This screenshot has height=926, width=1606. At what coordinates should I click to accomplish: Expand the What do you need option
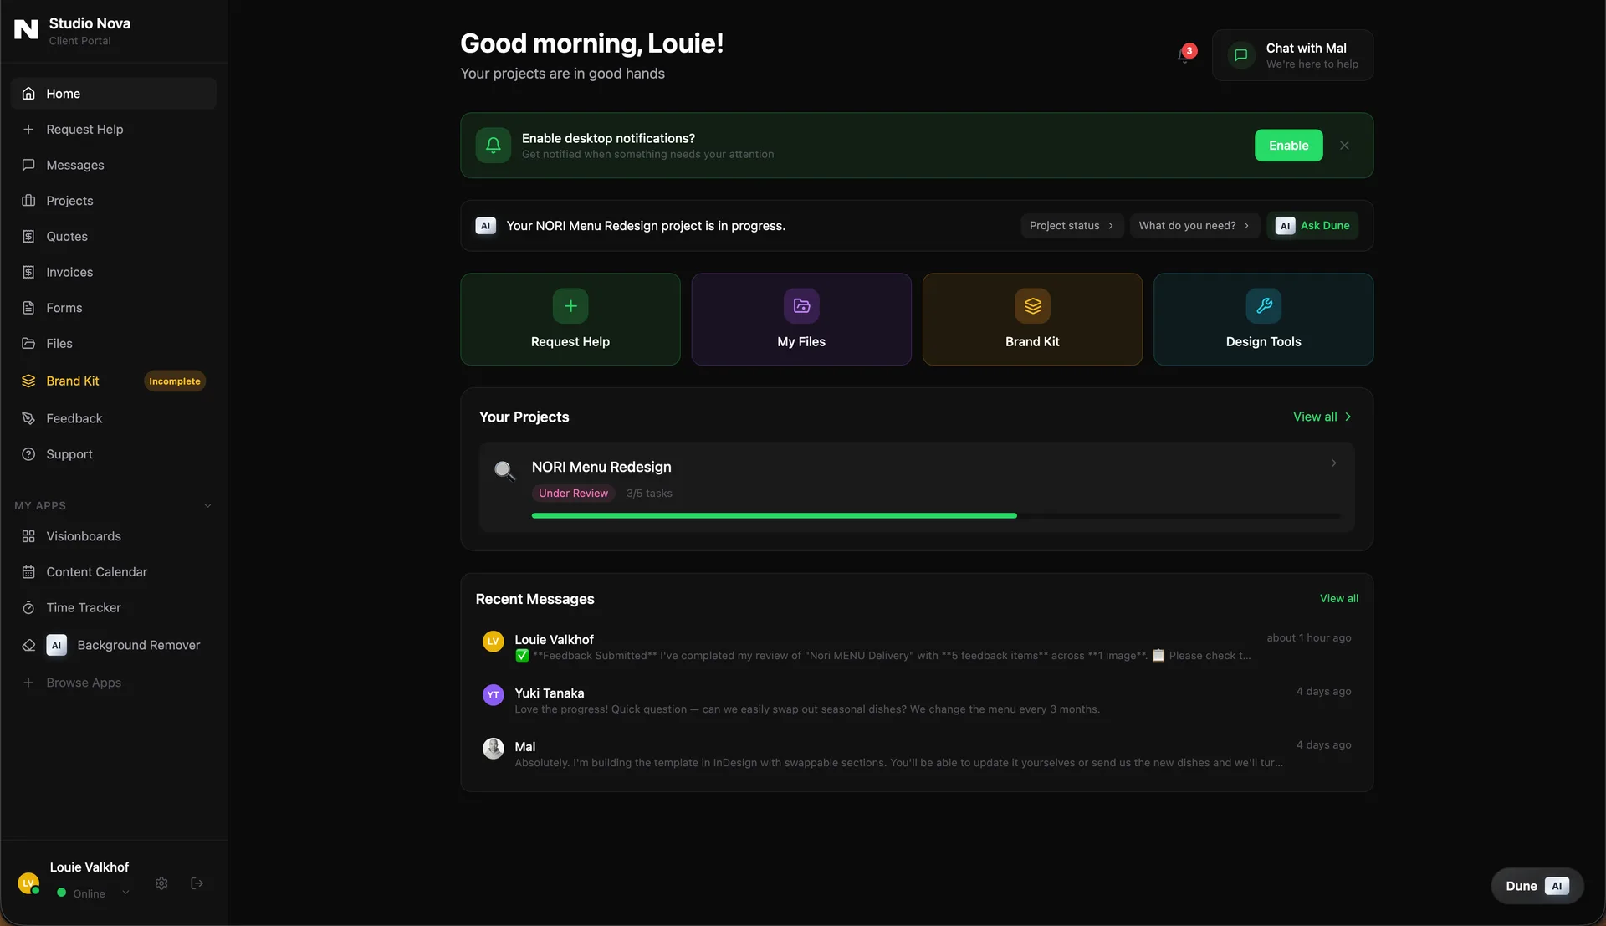(1194, 226)
